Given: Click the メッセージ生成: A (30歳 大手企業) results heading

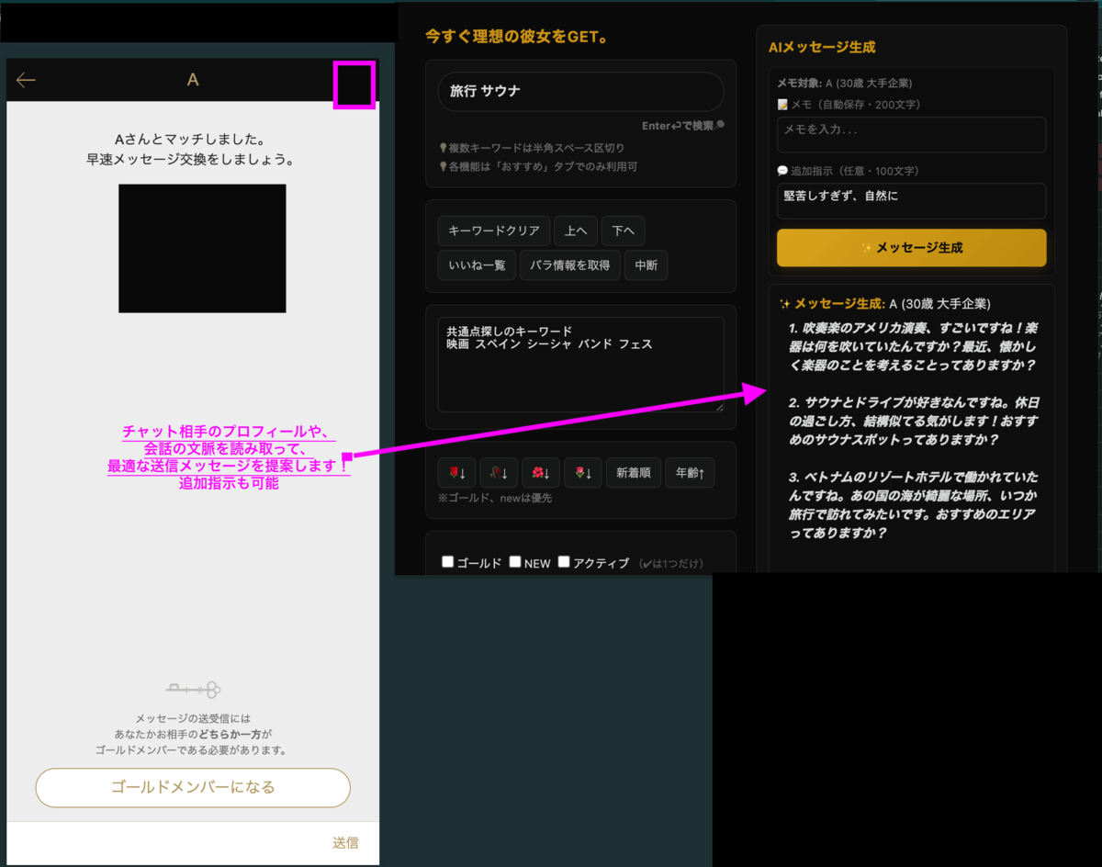Looking at the screenshot, I should (884, 303).
